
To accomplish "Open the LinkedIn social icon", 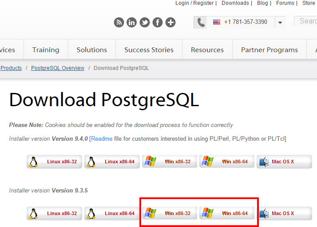I will [131, 23].
